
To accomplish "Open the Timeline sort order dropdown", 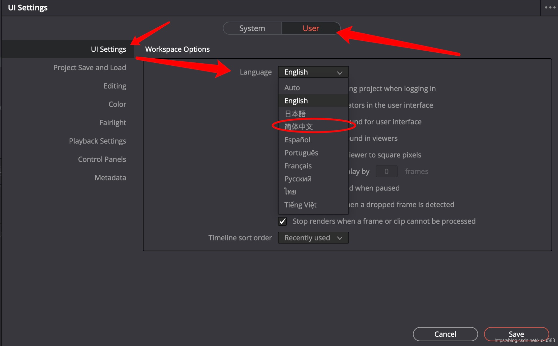I will (313, 238).
